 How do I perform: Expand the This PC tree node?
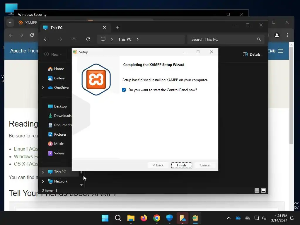43,172
